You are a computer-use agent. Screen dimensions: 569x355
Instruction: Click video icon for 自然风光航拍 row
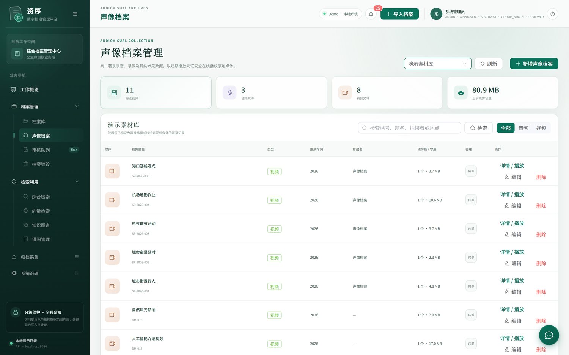point(112,315)
